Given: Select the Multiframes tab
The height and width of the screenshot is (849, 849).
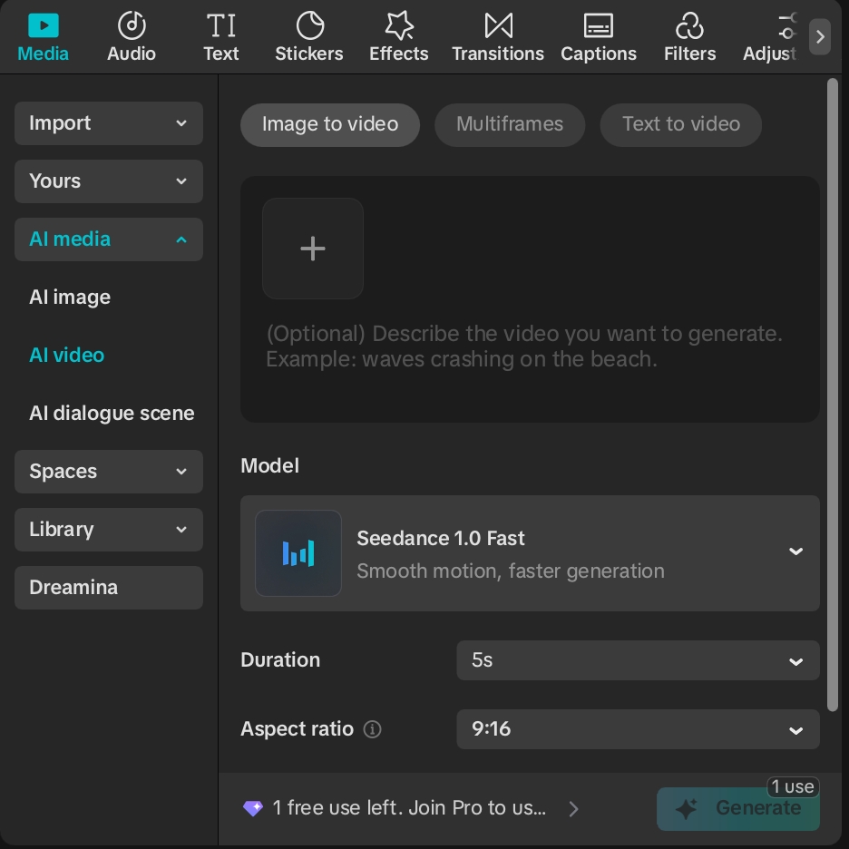Looking at the screenshot, I should (x=510, y=124).
